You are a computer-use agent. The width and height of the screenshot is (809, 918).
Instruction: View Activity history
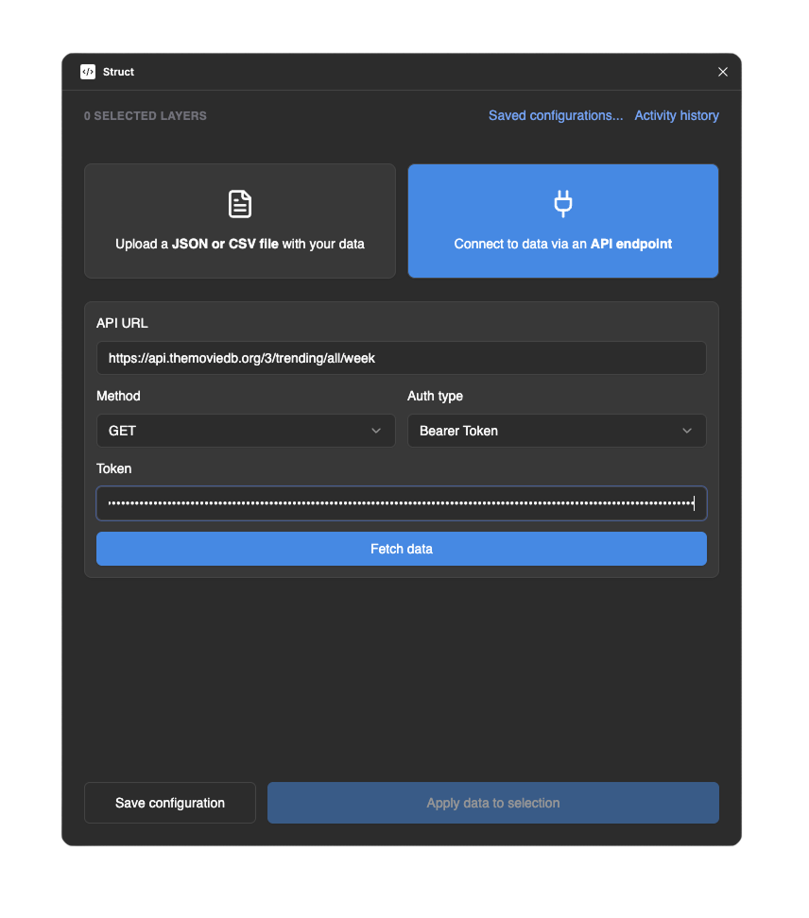(677, 114)
